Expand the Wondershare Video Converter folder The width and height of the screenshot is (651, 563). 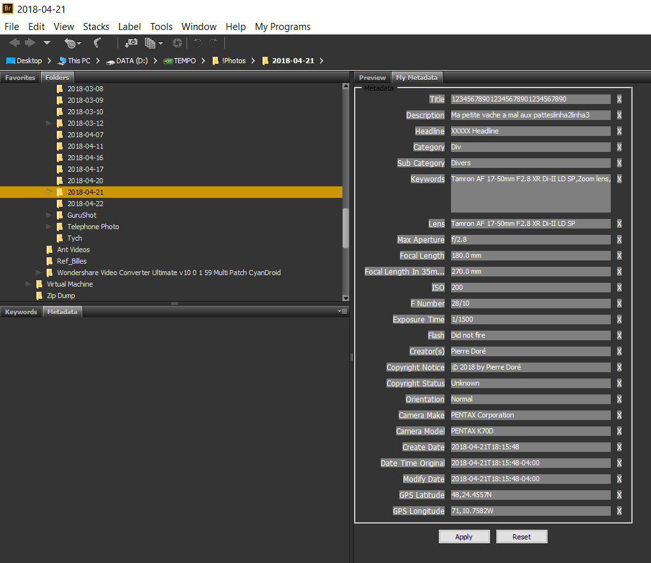pos(38,273)
